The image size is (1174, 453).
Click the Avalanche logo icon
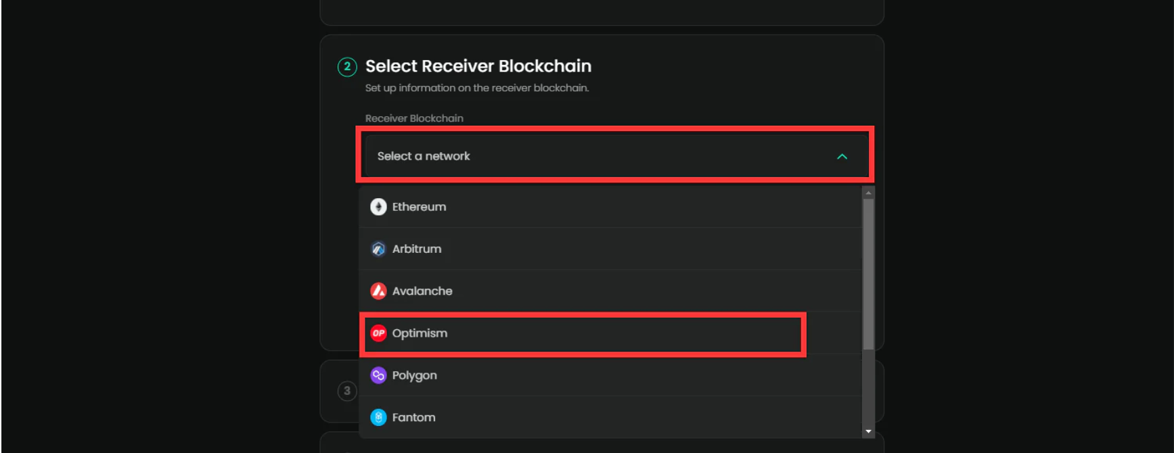tap(378, 291)
